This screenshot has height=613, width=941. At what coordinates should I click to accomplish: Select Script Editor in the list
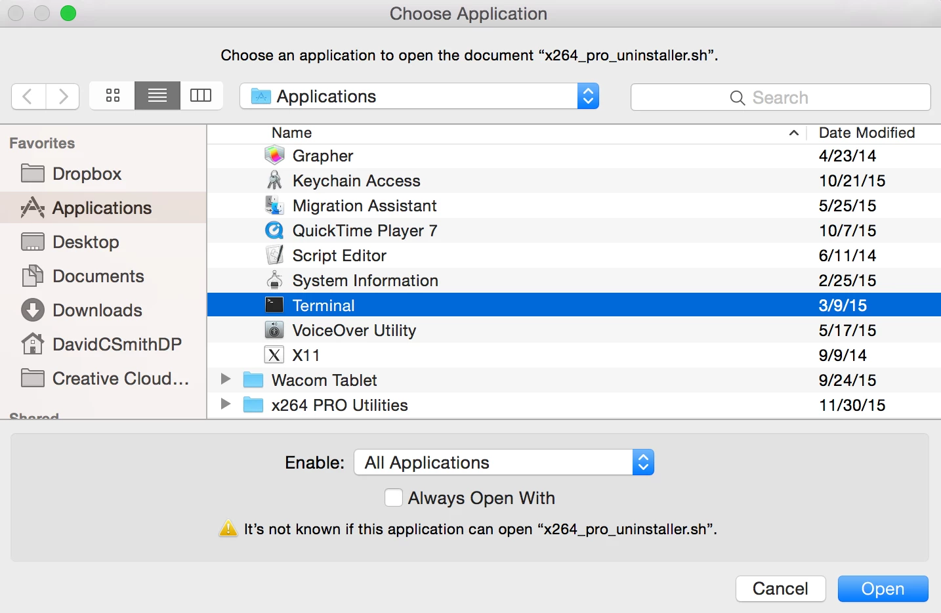pos(339,255)
